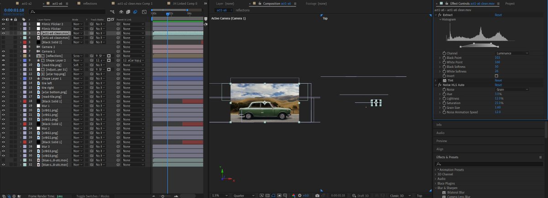Screen dimensions: 548x198
Task: Click the stopwatch next to White Point
Action: click(443, 62)
